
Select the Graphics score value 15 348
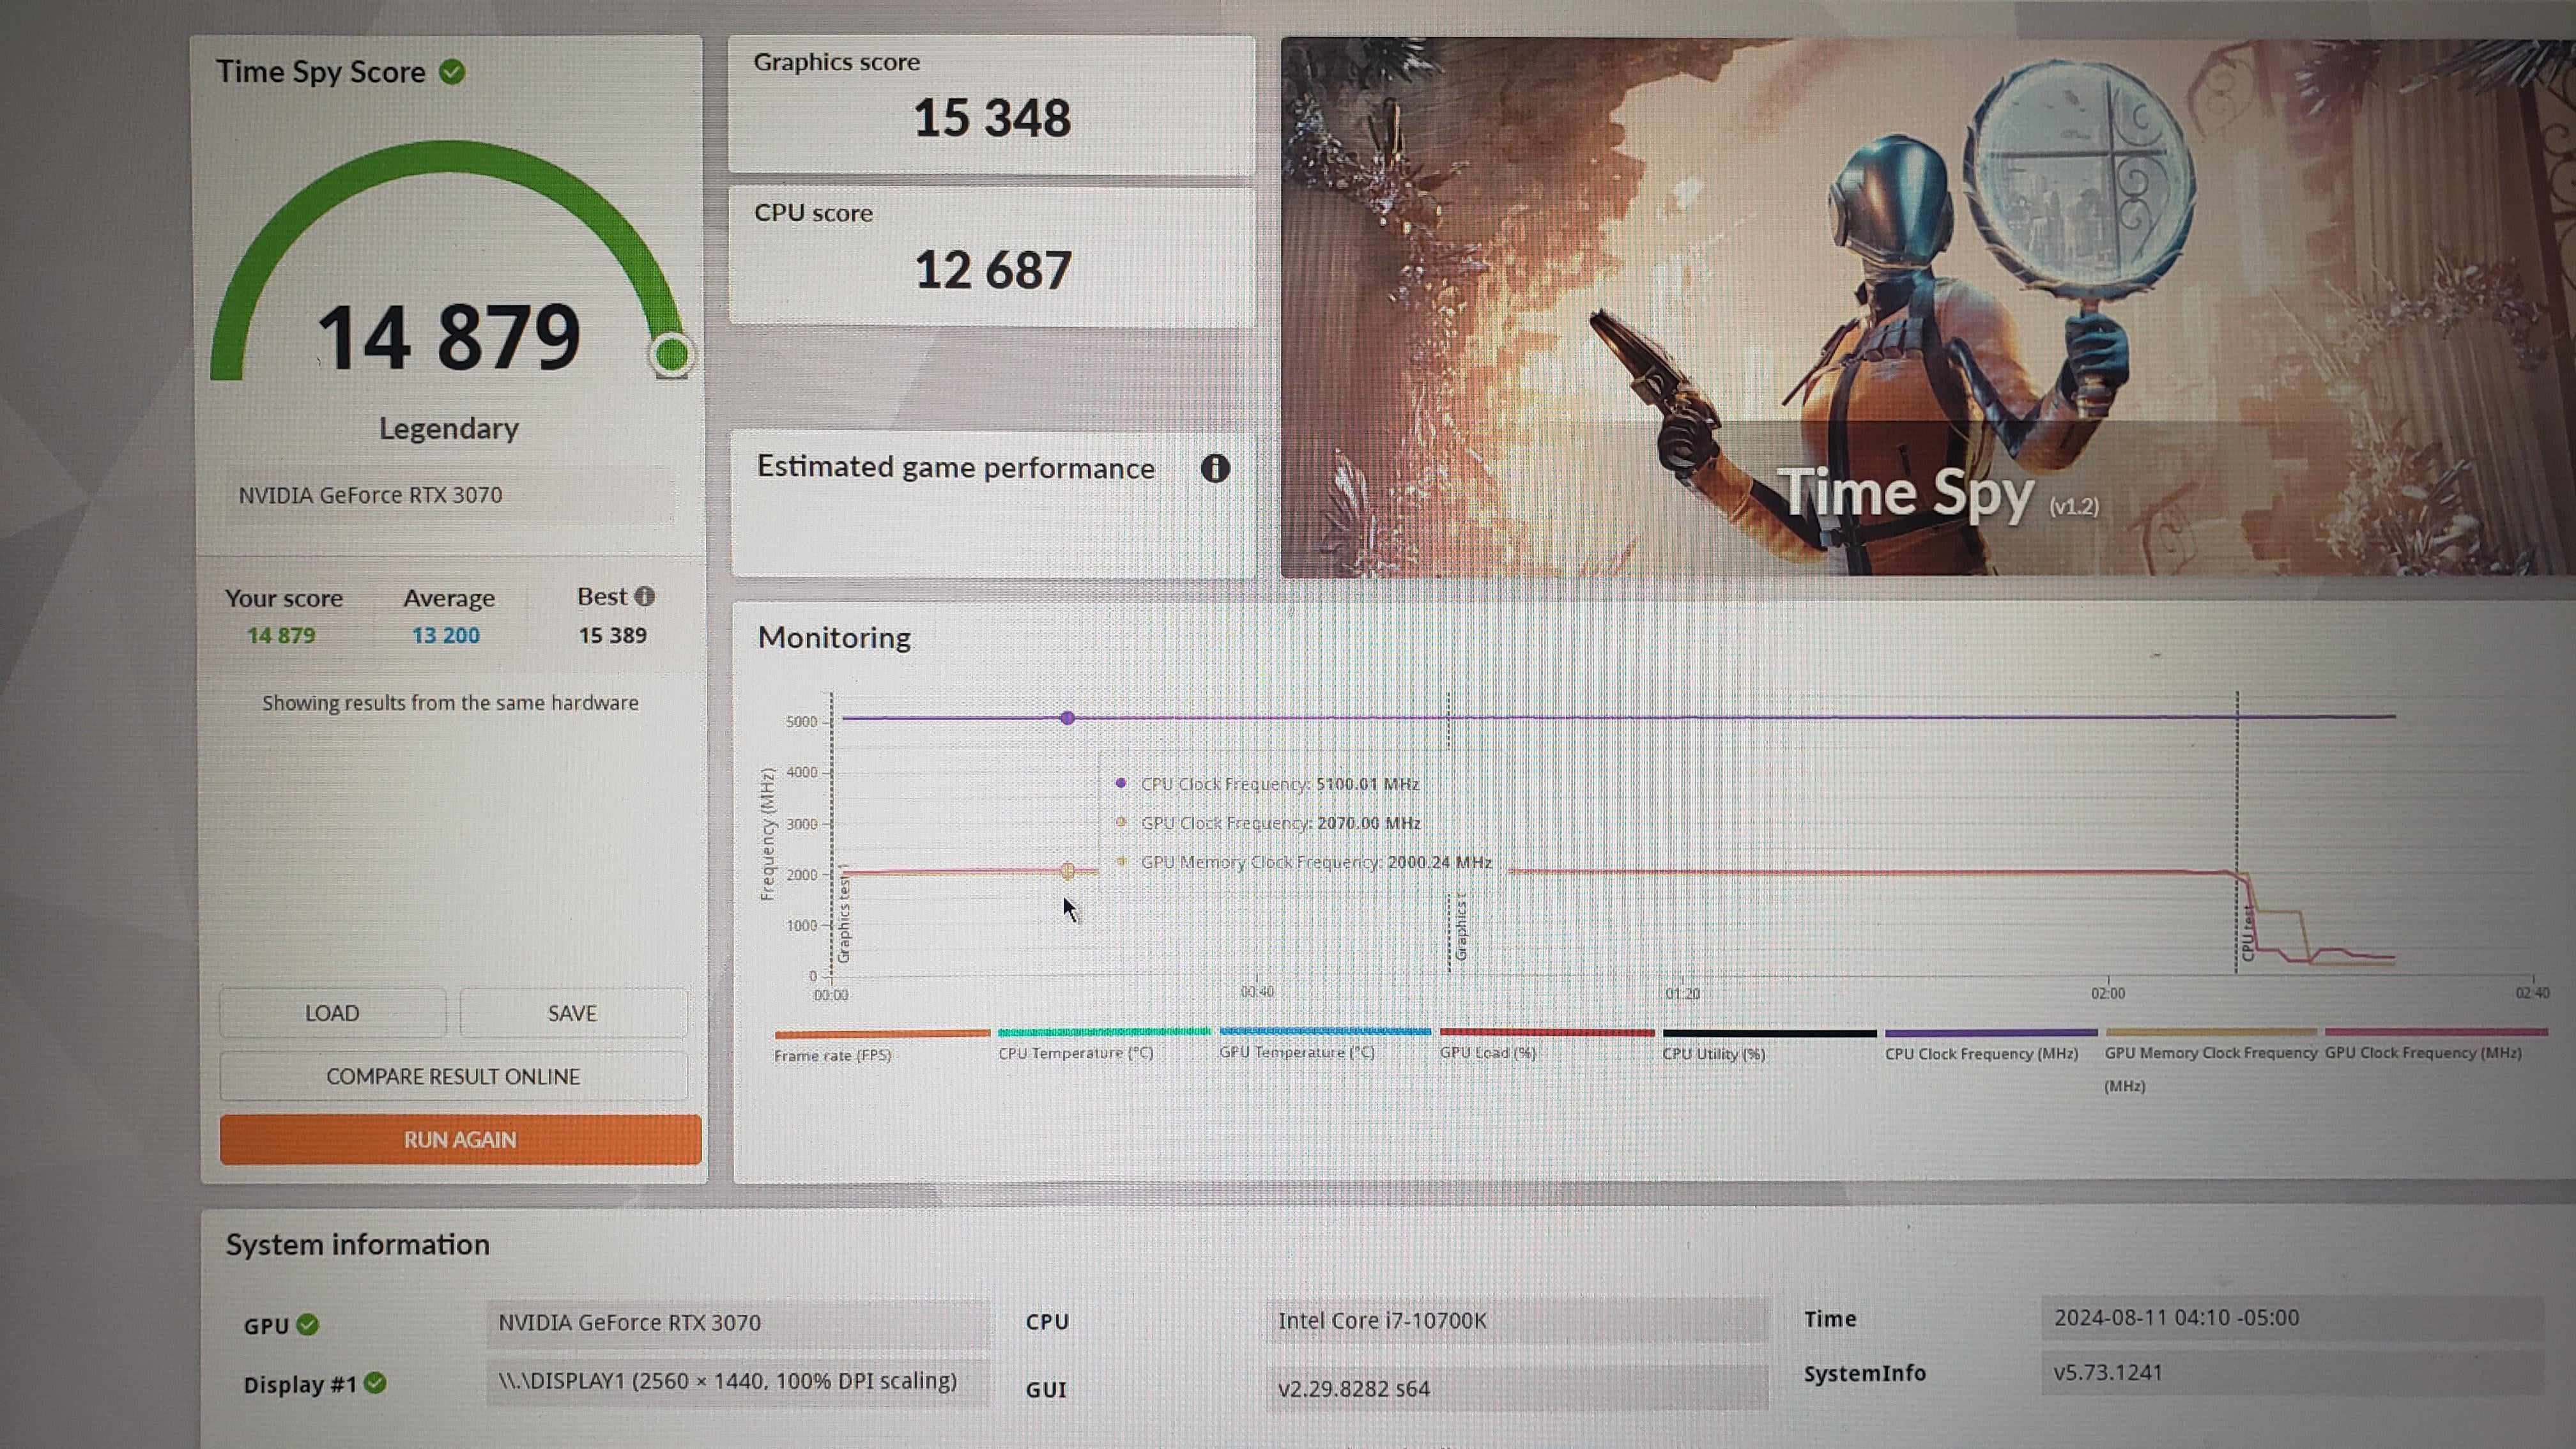[992, 118]
